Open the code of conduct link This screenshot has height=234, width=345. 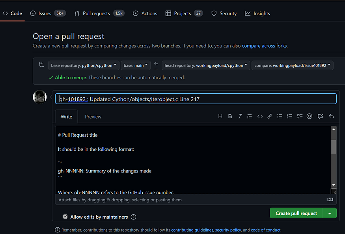(266, 230)
